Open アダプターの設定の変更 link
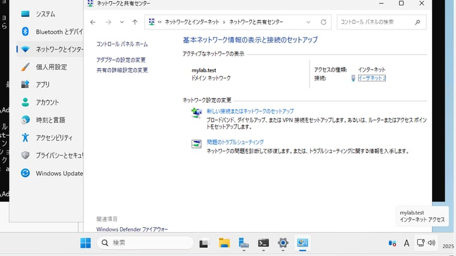Screen dimensions: 456x256 tap(121, 60)
